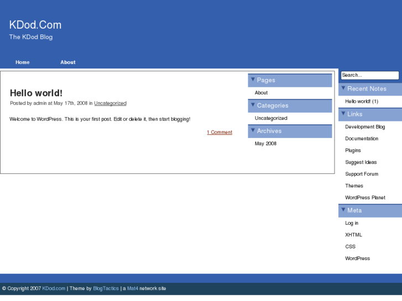402x301 pixels.
Task: Open the May 2008 archive
Action: point(265,144)
